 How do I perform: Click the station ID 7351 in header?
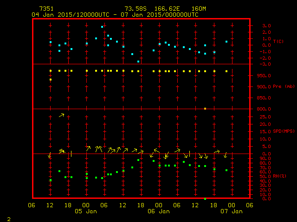(x=46, y=9)
